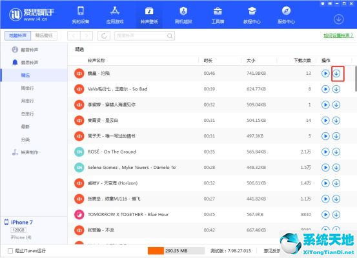
Task: Download ROSÉ - On The Ground
Action: [x=336, y=152]
